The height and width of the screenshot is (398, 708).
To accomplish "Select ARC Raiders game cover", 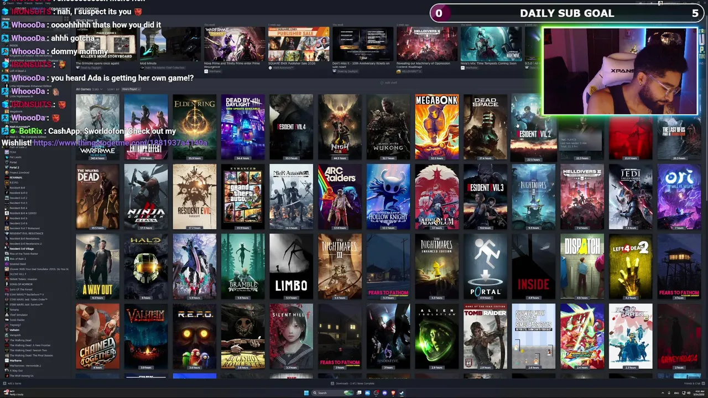I will (x=340, y=197).
